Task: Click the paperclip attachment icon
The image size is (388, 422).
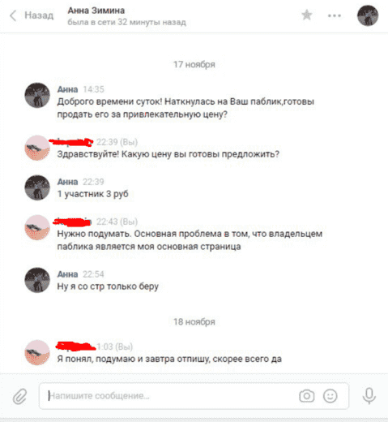Action: pos(20,396)
